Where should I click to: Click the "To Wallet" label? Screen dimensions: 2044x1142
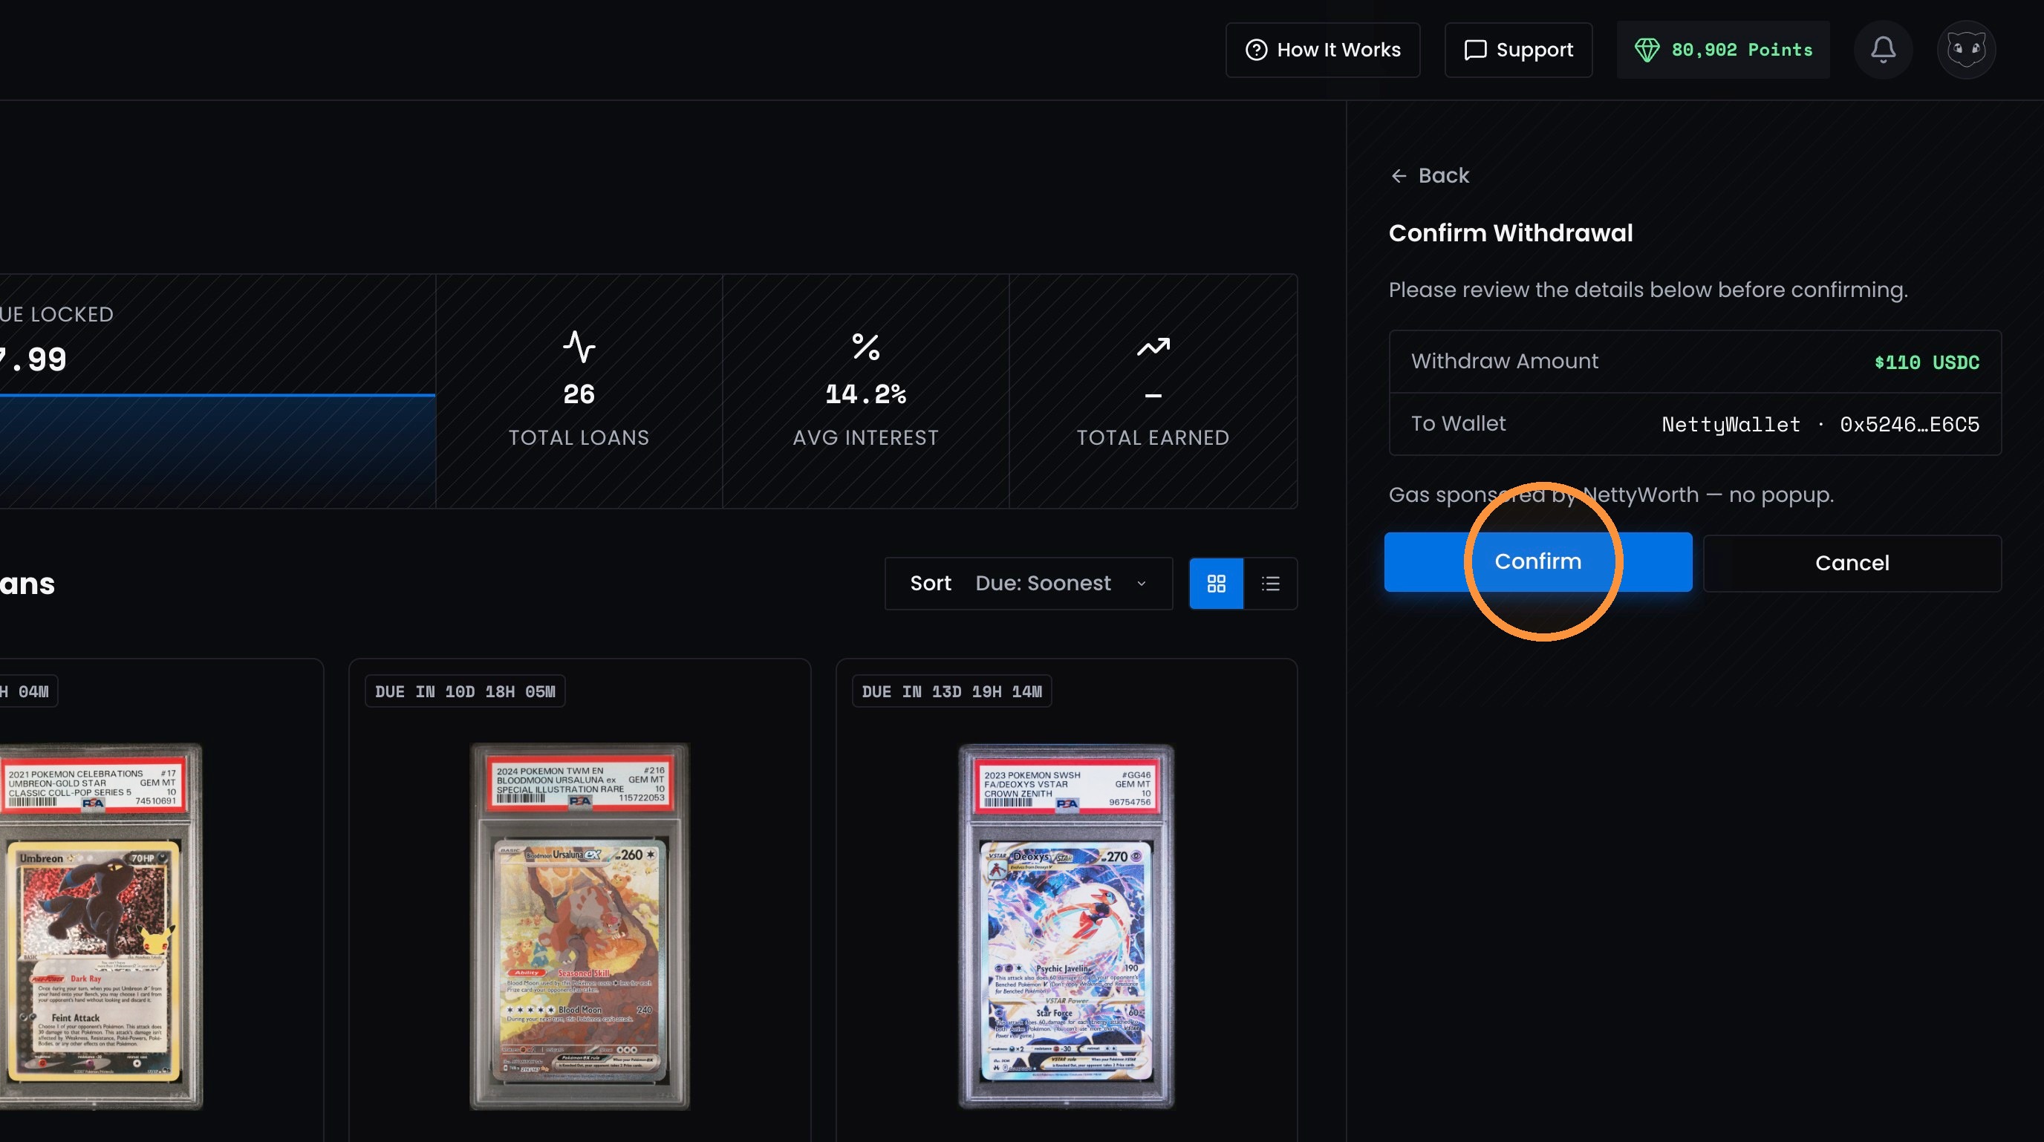(1459, 423)
